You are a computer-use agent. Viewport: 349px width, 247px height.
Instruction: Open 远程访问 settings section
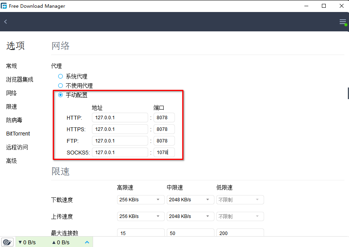(x=17, y=147)
